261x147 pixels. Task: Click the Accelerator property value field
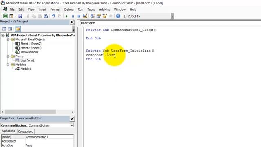[49, 141]
